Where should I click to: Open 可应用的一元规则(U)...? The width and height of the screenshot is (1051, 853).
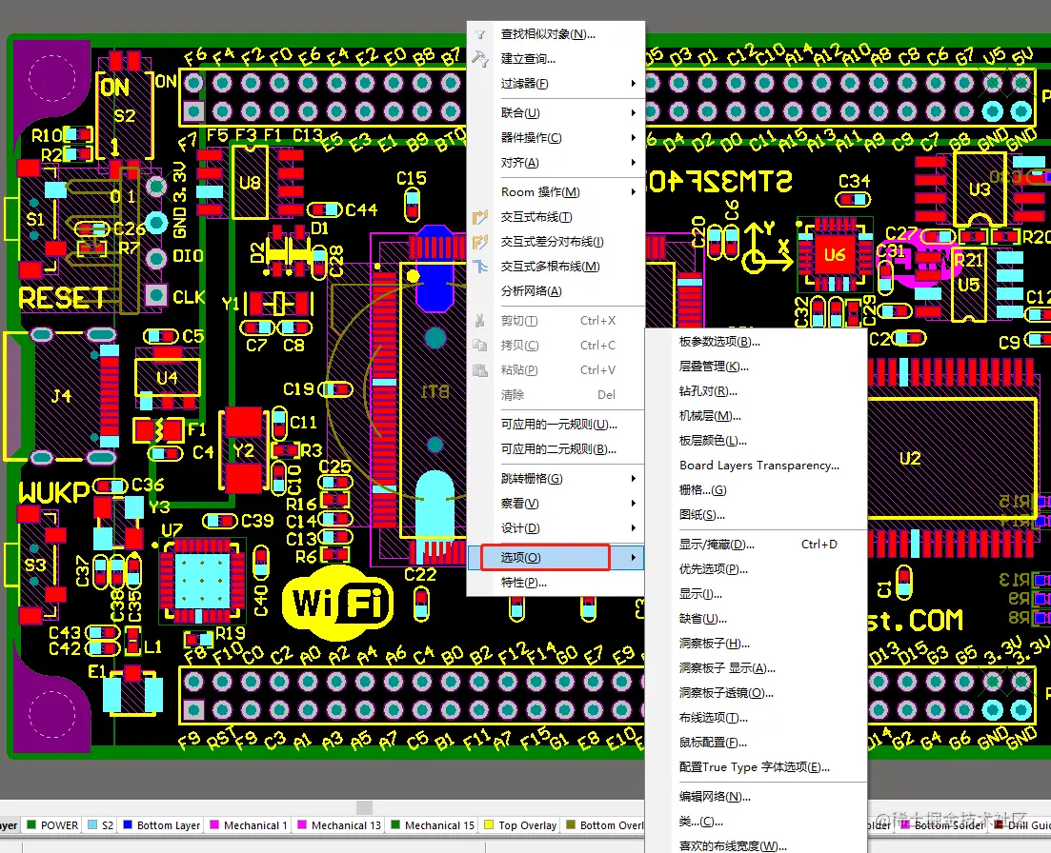click(556, 425)
